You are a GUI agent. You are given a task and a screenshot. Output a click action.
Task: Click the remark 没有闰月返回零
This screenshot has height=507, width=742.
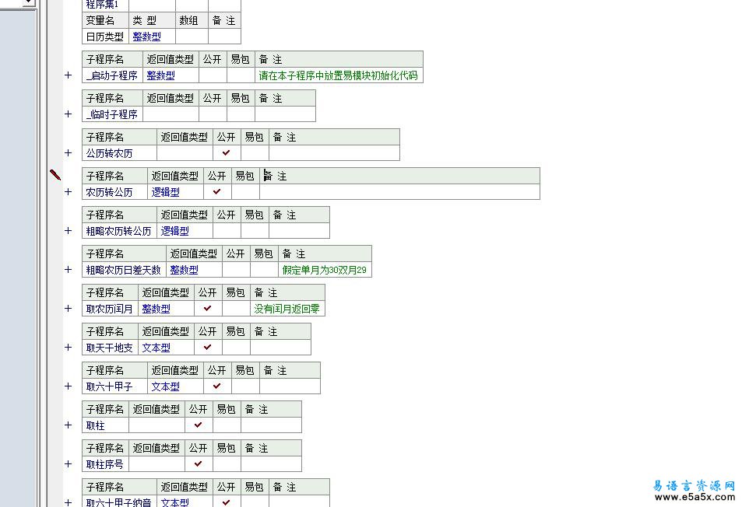point(287,309)
